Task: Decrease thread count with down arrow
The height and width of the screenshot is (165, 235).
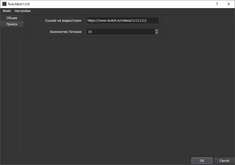Action: (x=157, y=33)
